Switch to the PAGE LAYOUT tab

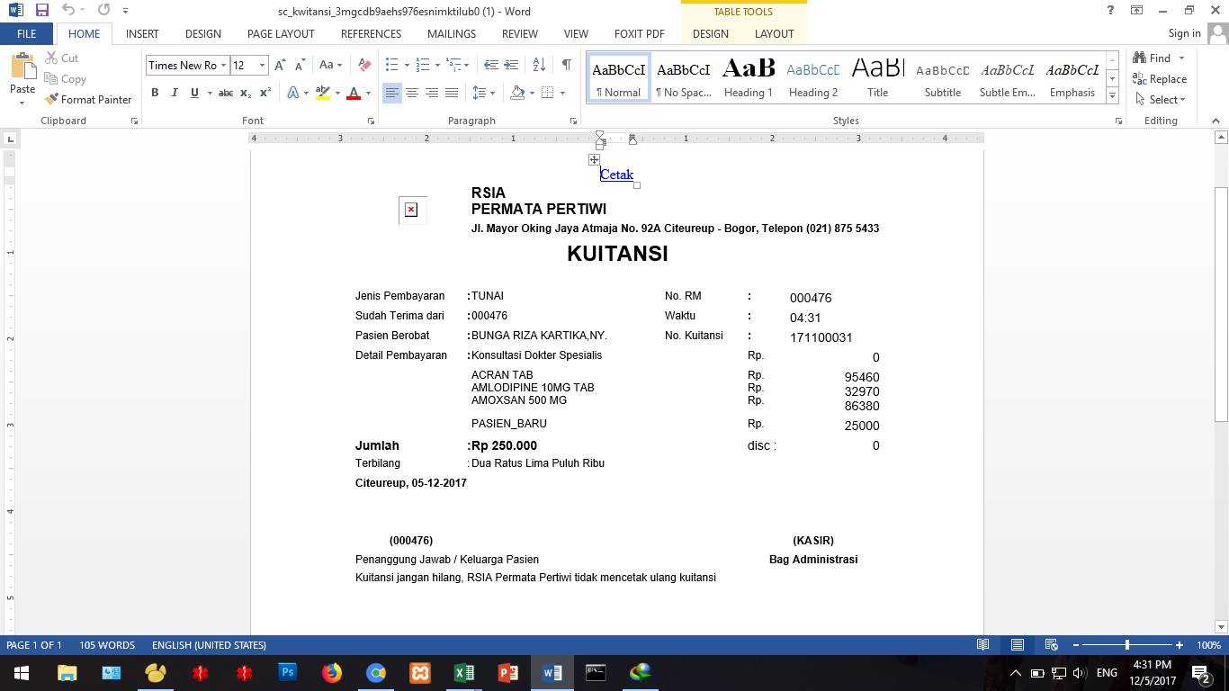tap(281, 34)
